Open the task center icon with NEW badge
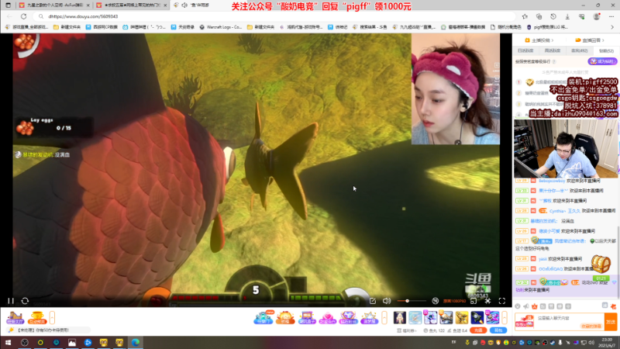 [x=263, y=317]
